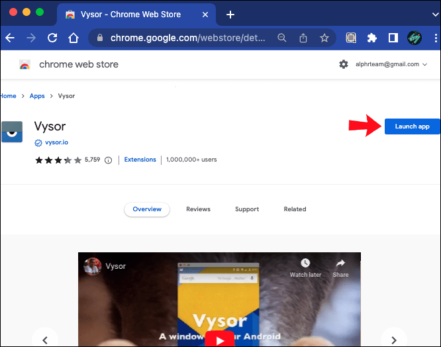
Task: Close the Vysor Chrome Web Store tab
Action: pos(205,15)
